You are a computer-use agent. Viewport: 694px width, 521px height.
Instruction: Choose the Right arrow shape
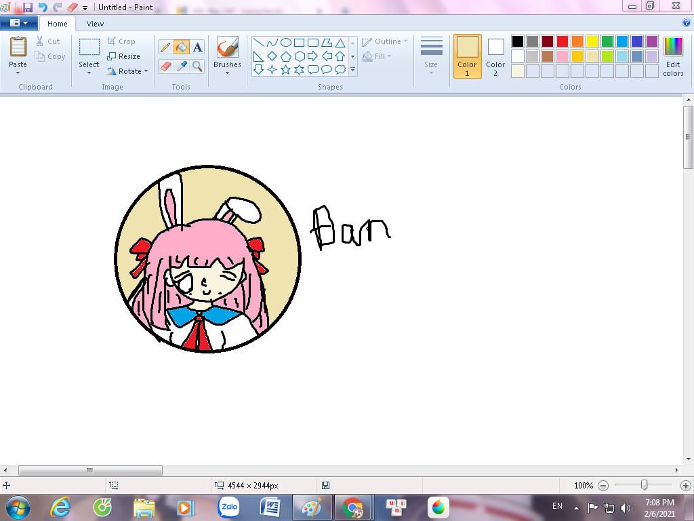(313, 56)
